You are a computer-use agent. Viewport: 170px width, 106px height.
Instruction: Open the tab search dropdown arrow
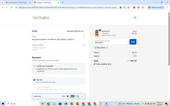[x=2, y=2]
